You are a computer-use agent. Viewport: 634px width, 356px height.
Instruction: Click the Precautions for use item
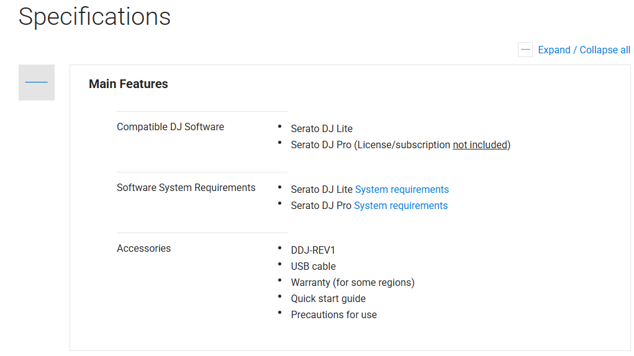(x=333, y=315)
